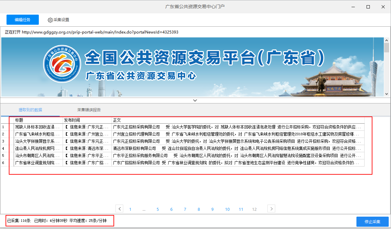This screenshot has width=391, height=229.
Task: Open results page 6
Action: (x=171, y=209)
